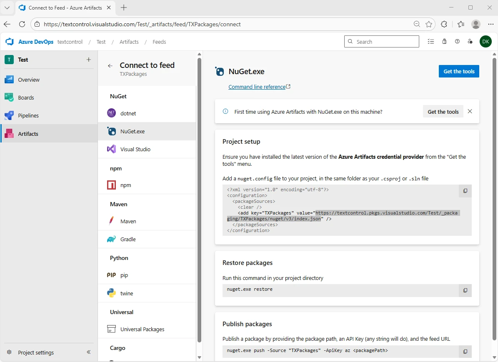Open the work items list icon
This screenshot has height=362, width=498.
(431, 42)
